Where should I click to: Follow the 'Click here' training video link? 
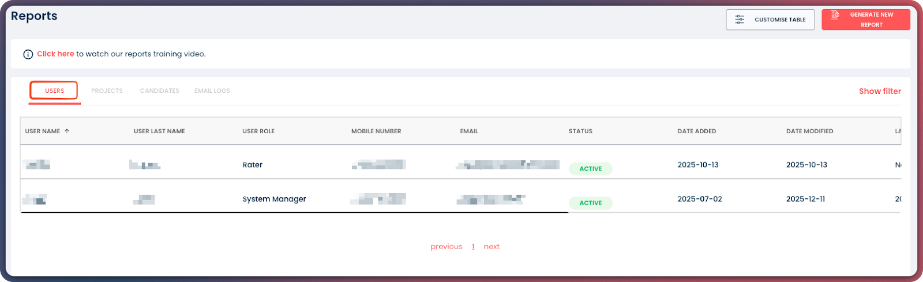(55, 54)
